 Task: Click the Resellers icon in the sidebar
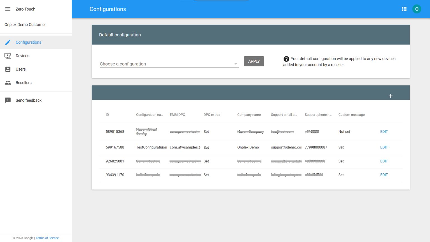pyautogui.click(x=8, y=82)
